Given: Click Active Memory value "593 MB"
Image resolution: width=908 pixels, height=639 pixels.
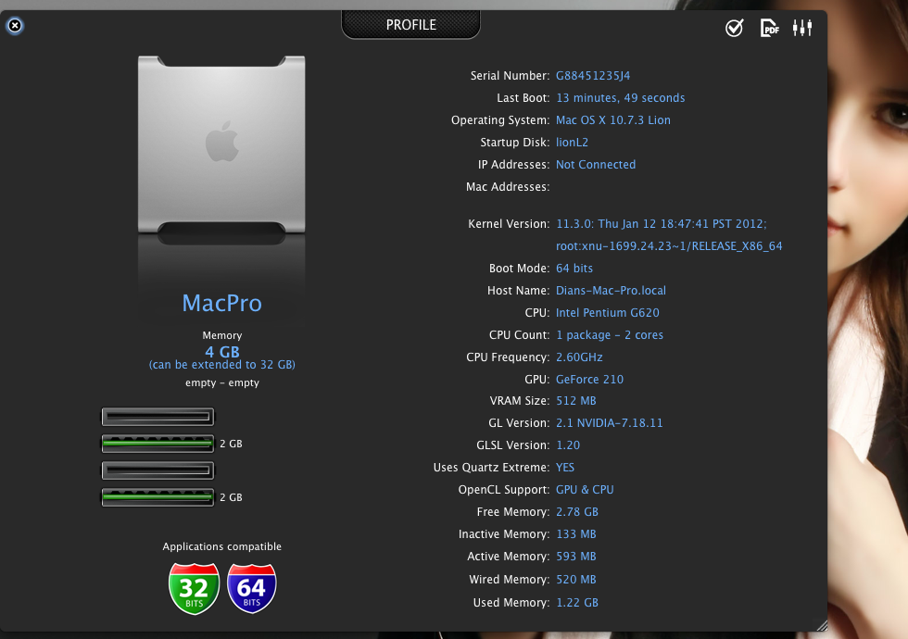Looking at the screenshot, I should 576,557.
